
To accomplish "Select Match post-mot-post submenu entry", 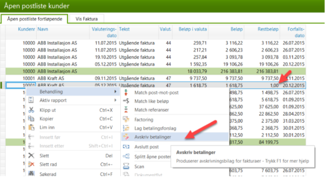I will (175, 92).
